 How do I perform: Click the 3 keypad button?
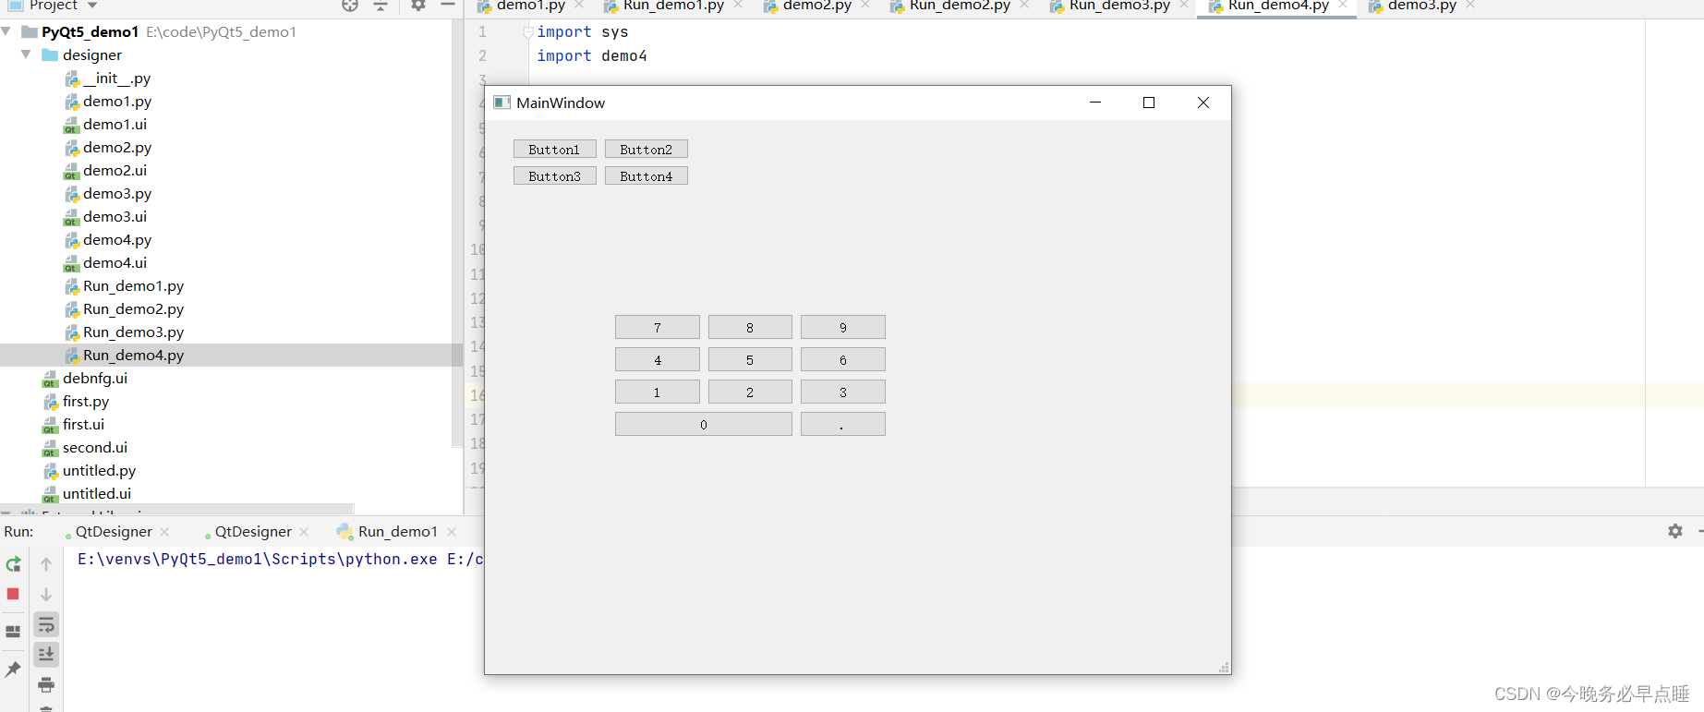click(843, 392)
